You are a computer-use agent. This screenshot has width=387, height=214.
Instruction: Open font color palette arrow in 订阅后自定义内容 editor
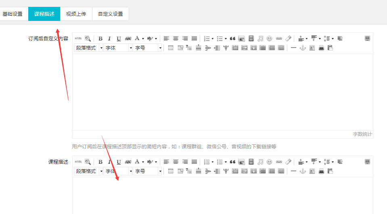coord(143,39)
